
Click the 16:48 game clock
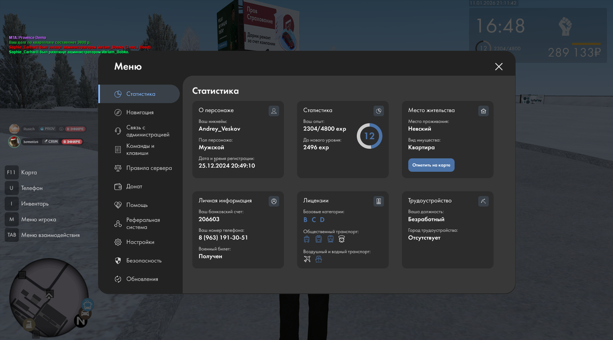[x=500, y=26]
